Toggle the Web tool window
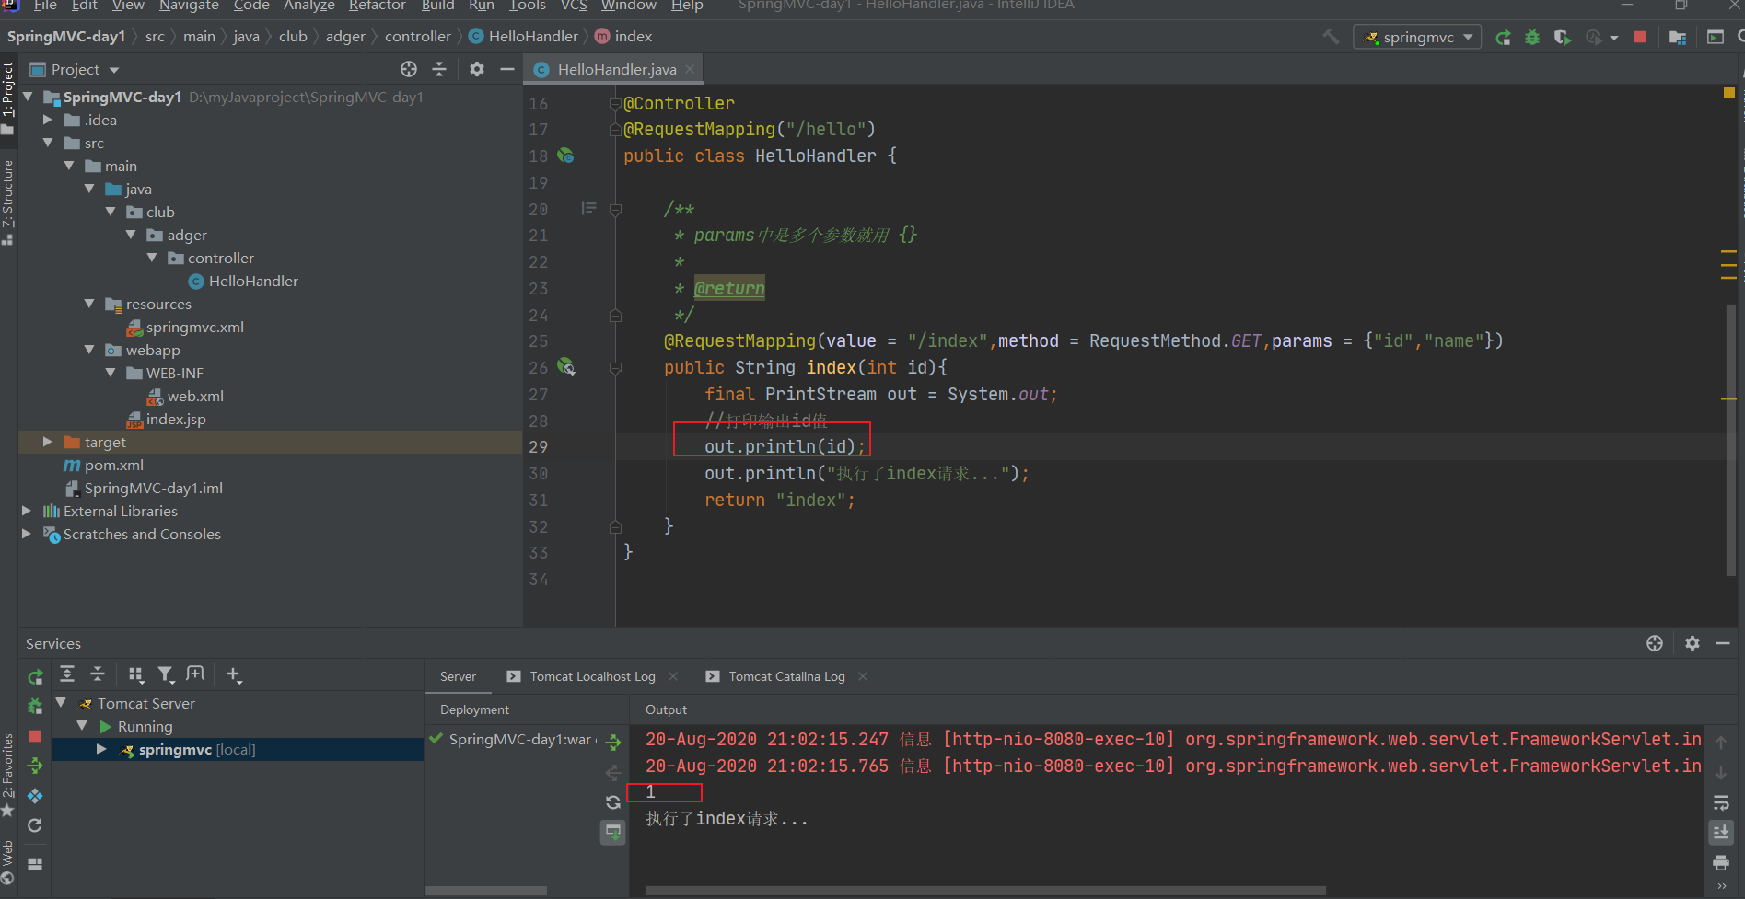The width and height of the screenshot is (1745, 899). [x=8, y=861]
